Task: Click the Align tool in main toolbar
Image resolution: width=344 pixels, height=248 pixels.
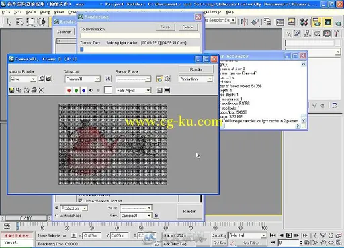Action: (255, 22)
